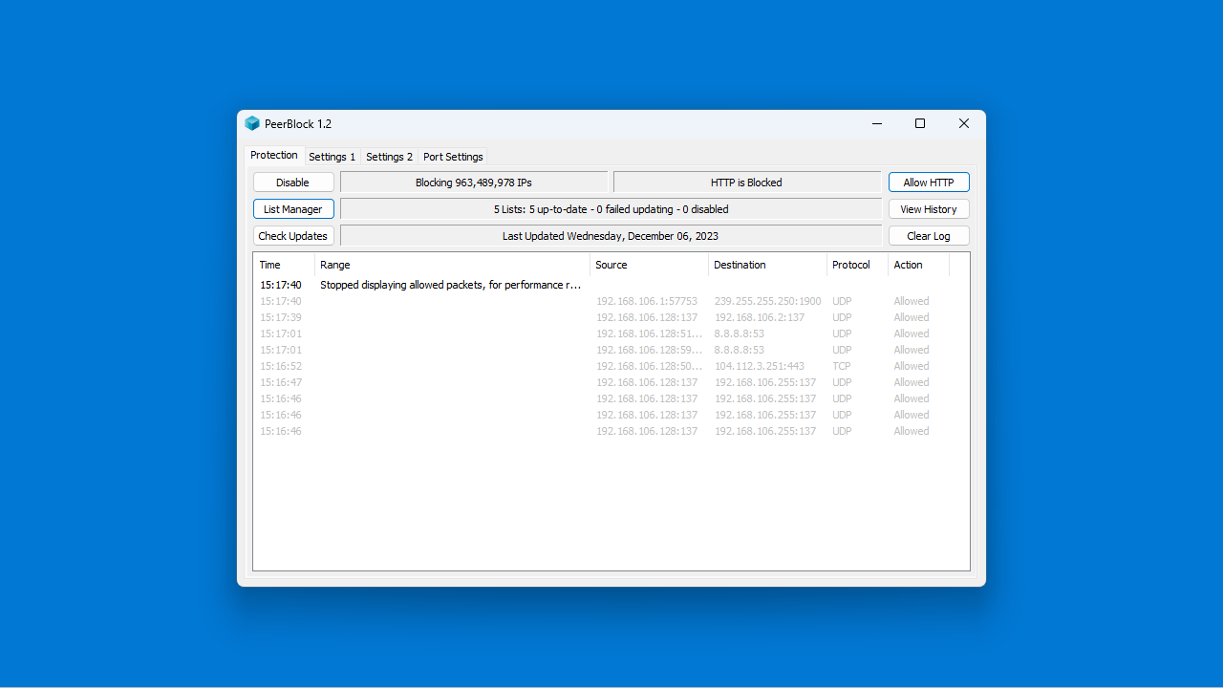Click the Blocking 963,489,978 IPs status field

pyautogui.click(x=474, y=183)
